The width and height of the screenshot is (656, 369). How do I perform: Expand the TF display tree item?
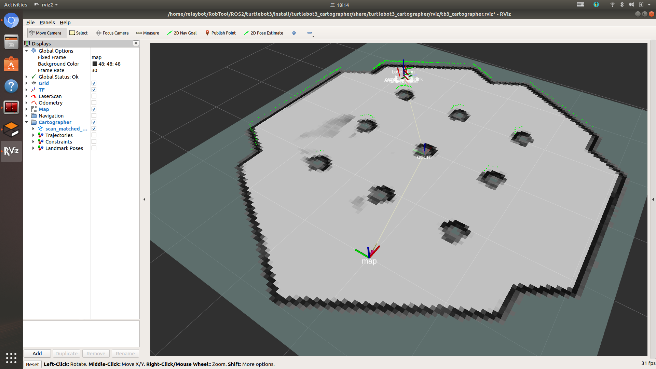(27, 90)
